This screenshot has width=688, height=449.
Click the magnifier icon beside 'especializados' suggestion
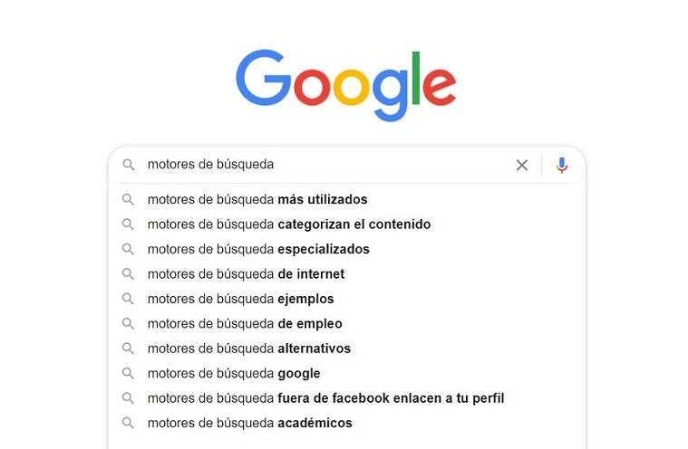point(128,249)
